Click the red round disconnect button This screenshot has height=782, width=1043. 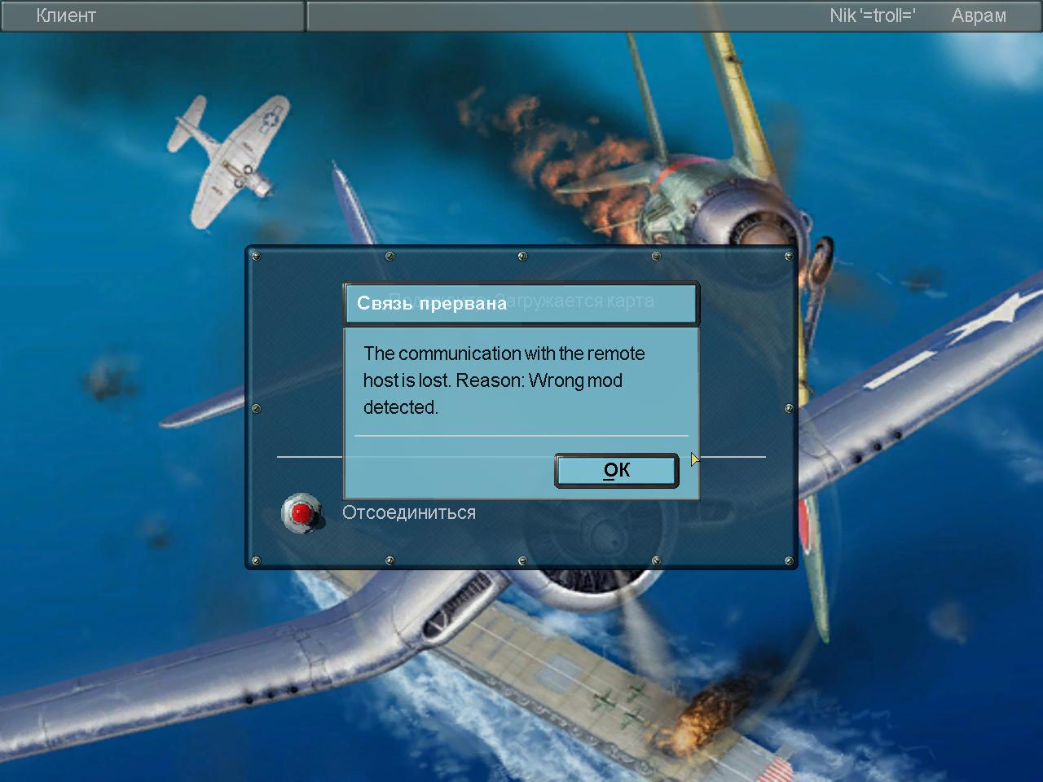tap(301, 513)
